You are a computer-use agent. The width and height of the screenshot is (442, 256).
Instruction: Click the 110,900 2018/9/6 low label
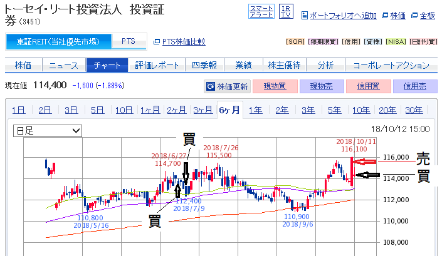point(297,220)
